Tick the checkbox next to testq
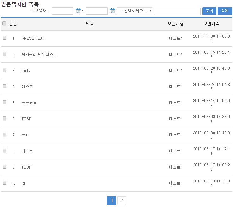Viewport: 236px width, 207px height. pyautogui.click(x=4, y=70)
